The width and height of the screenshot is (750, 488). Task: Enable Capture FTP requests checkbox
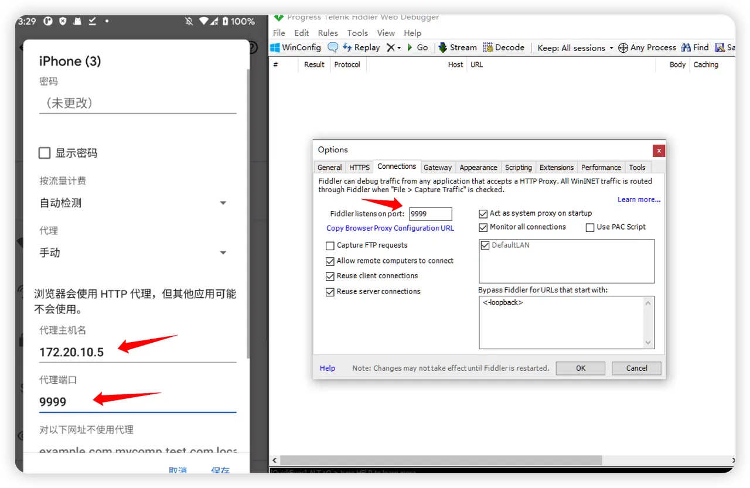point(330,245)
